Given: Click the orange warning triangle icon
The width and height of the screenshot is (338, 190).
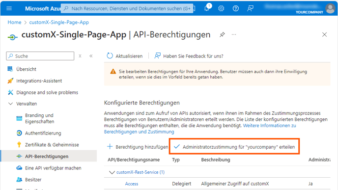Looking at the screenshot, I should (x=113, y=72).
